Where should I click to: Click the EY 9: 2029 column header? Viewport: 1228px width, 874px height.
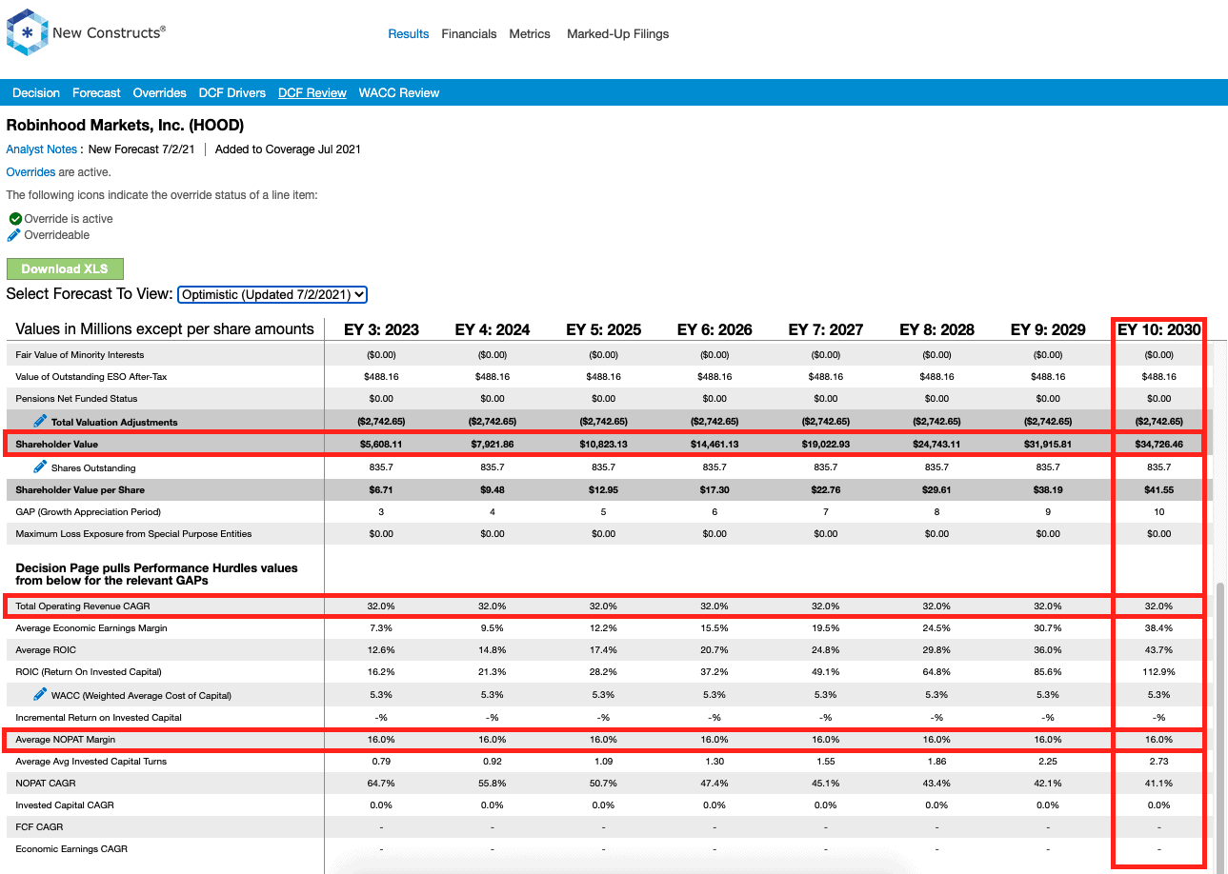(1048, 329)
